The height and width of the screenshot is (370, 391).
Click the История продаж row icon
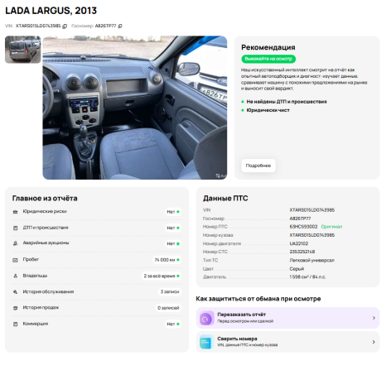click(16, 308)
